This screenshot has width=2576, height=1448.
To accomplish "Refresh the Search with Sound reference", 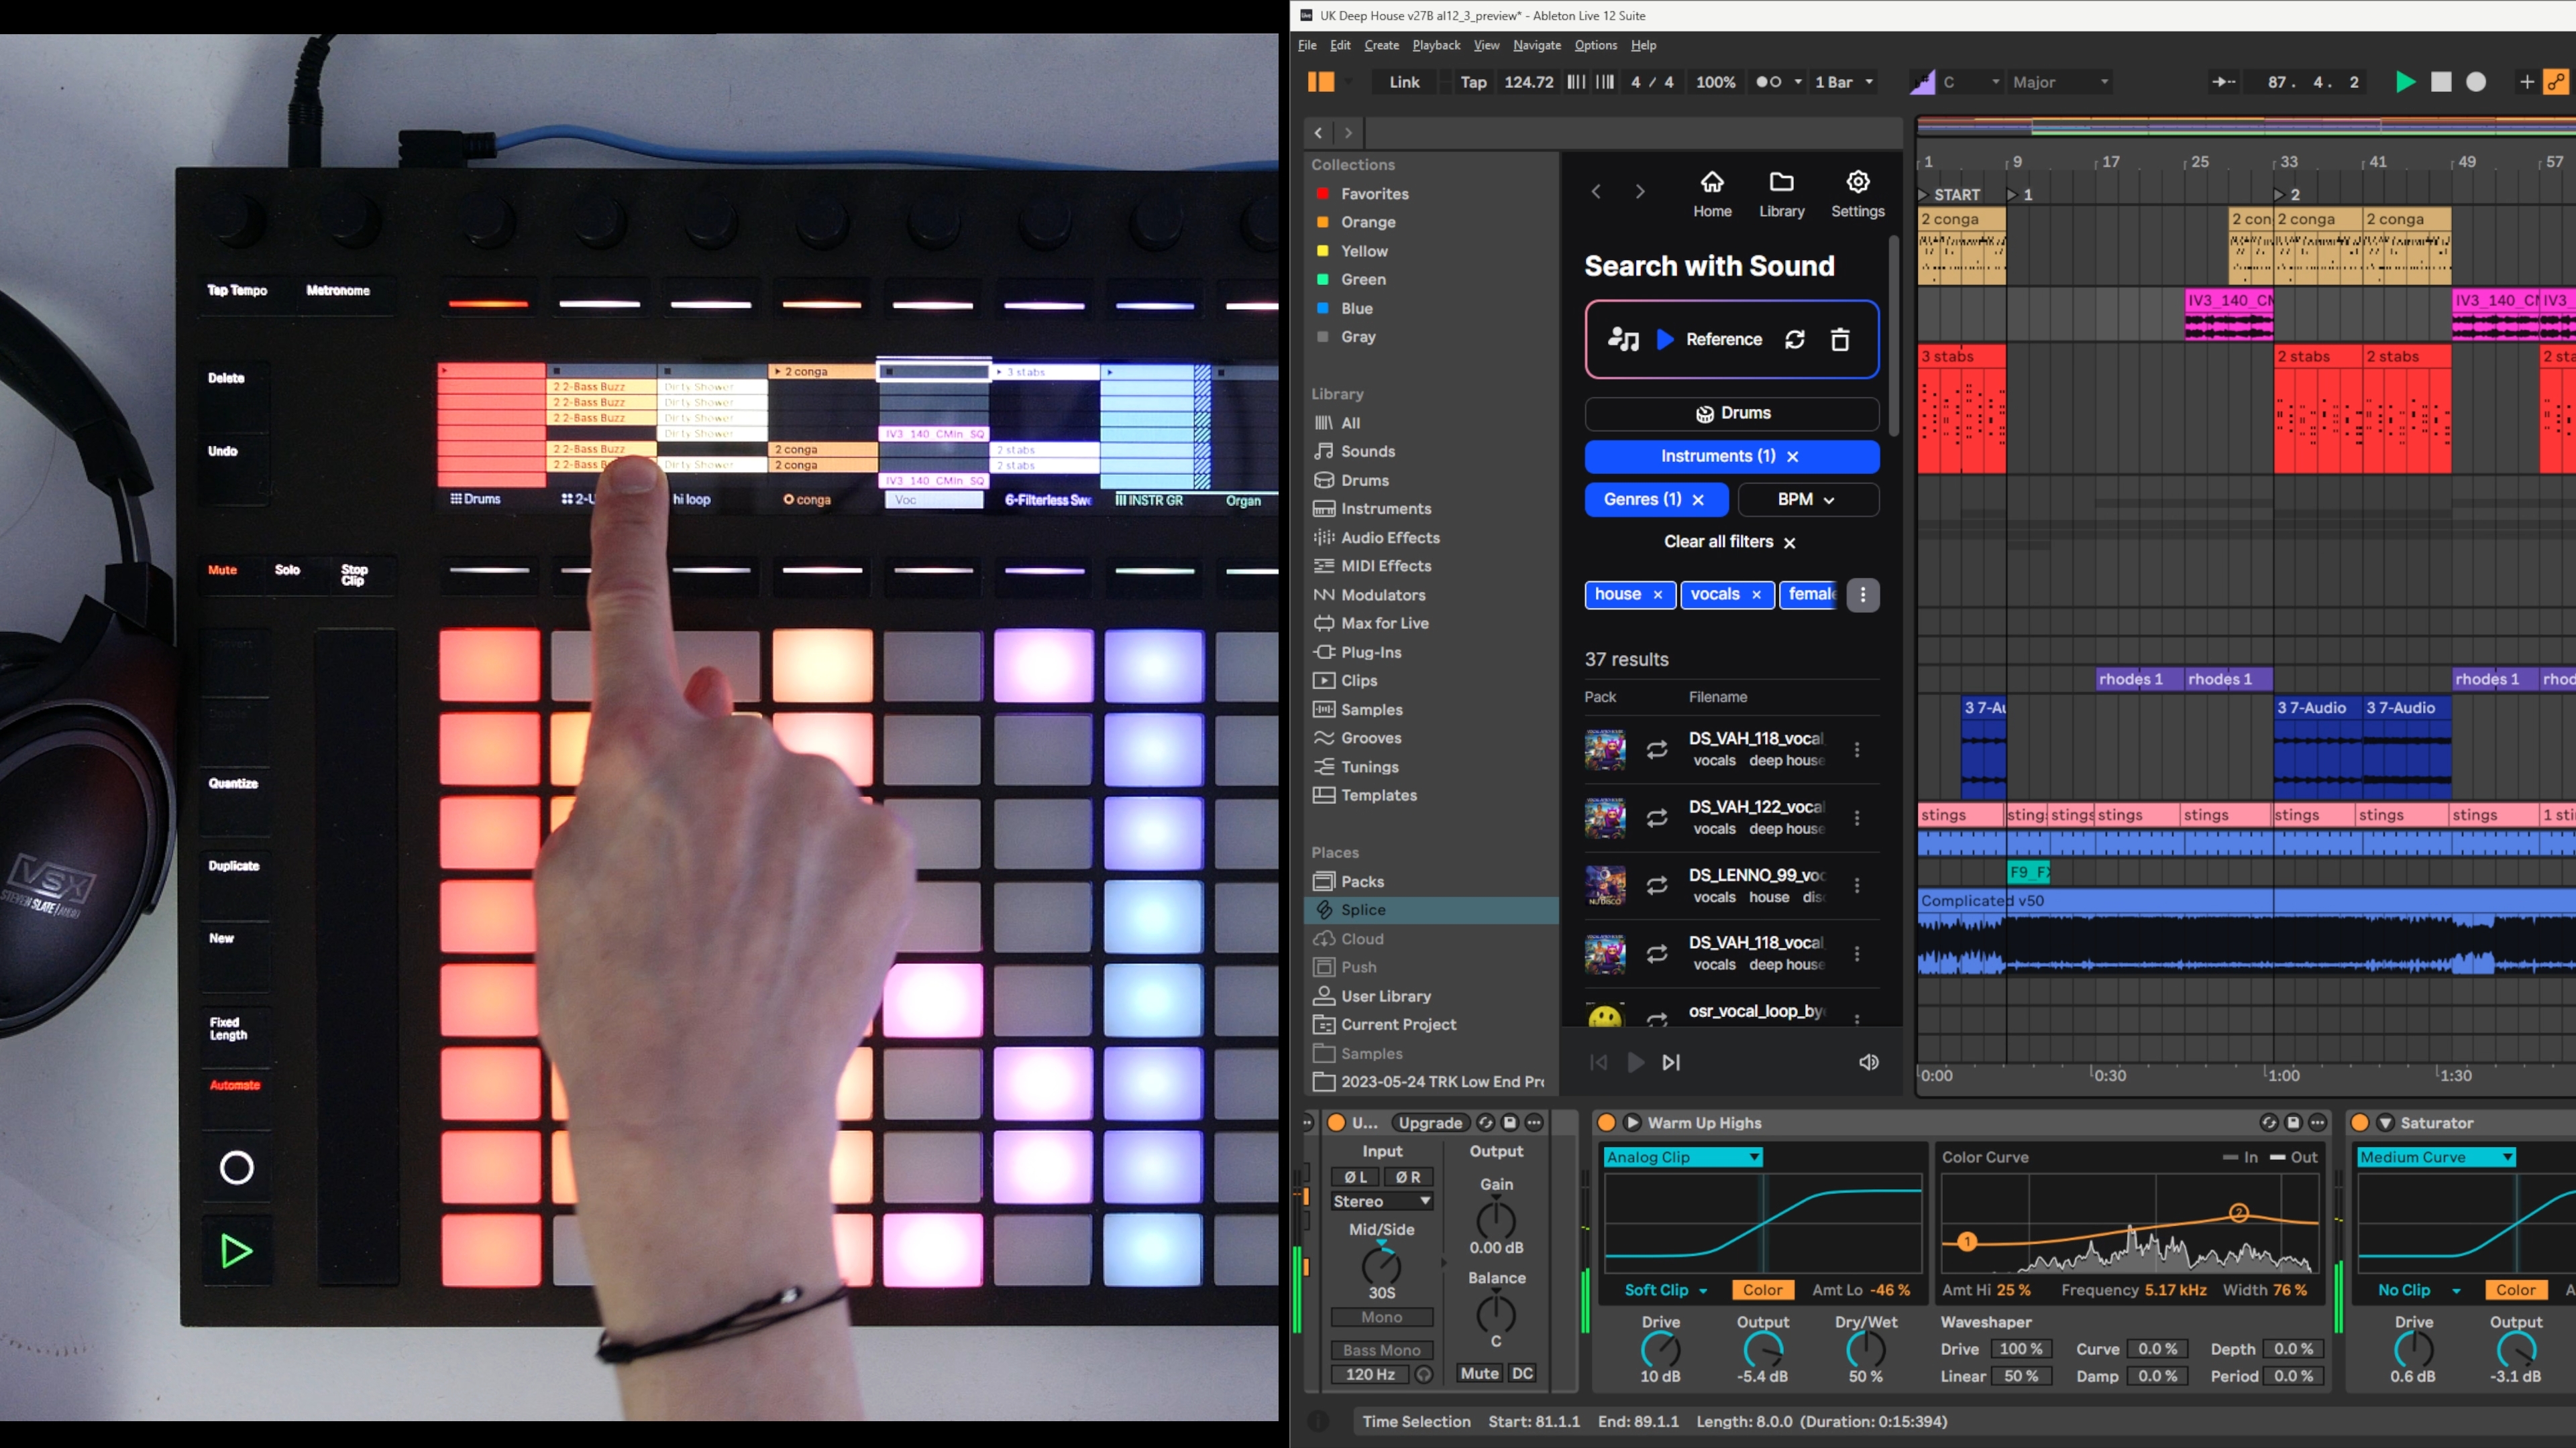I will pos(1794,340).
